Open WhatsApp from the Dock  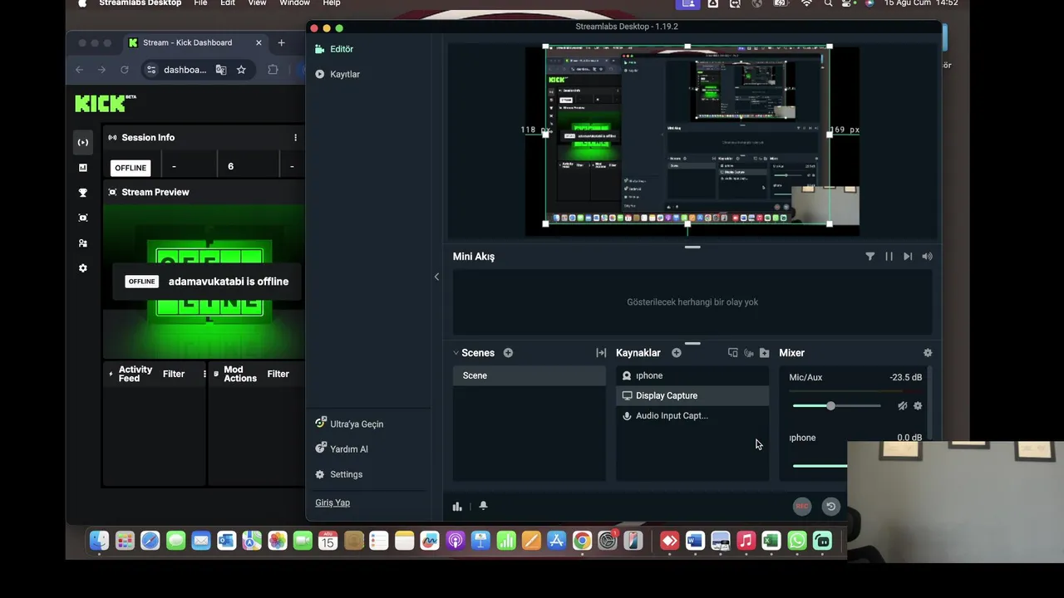796,542
